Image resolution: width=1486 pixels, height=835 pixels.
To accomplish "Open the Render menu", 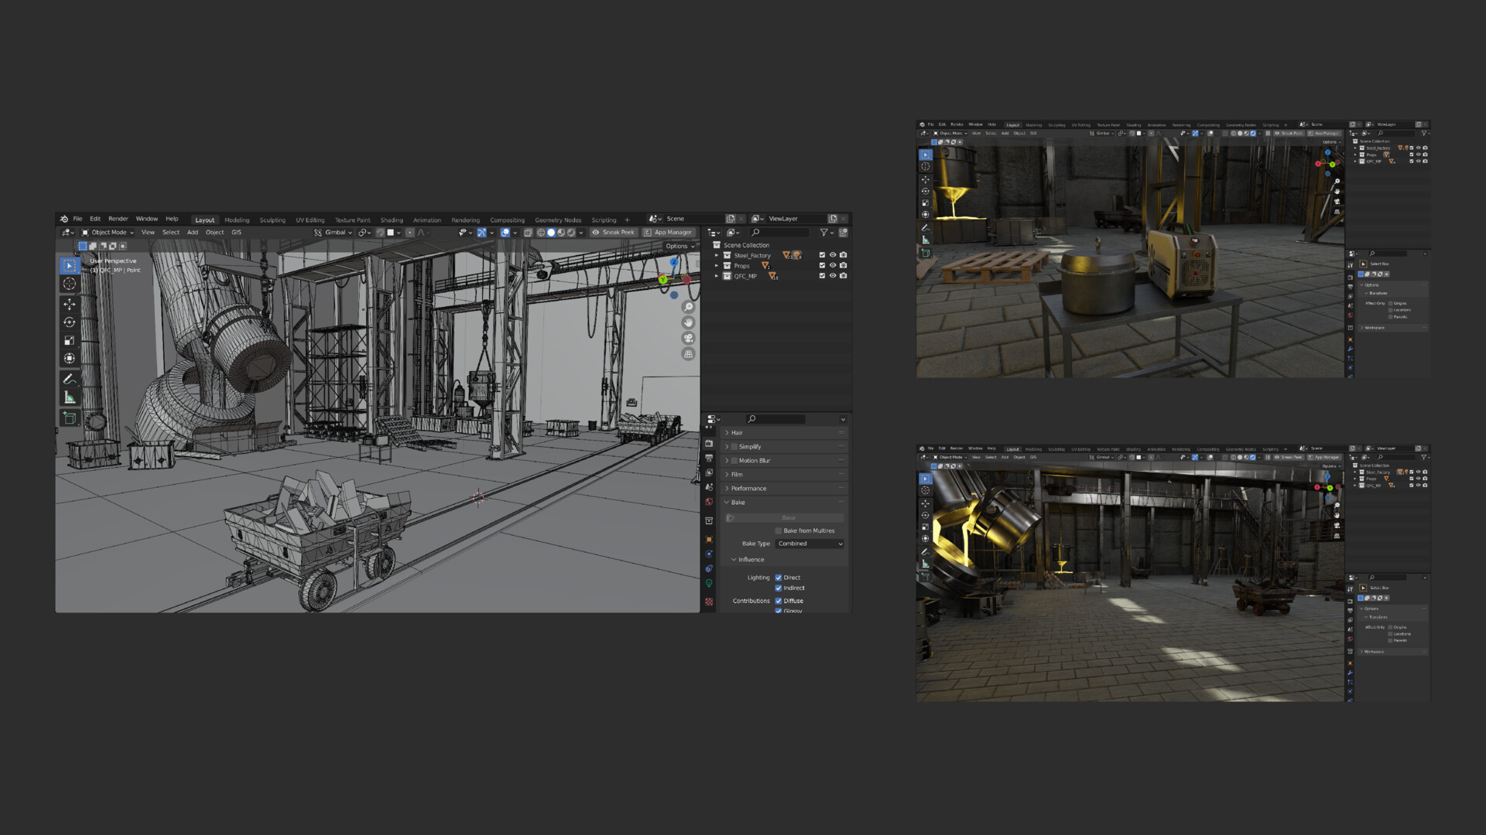I will (x=118, y=220).
